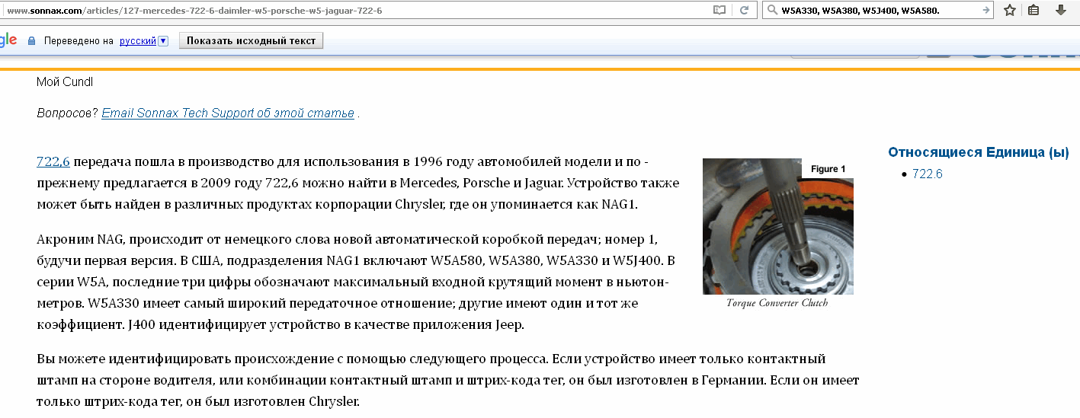
Task: Click the Torque Converter Clutch caption
Action: tap(777, 303)
